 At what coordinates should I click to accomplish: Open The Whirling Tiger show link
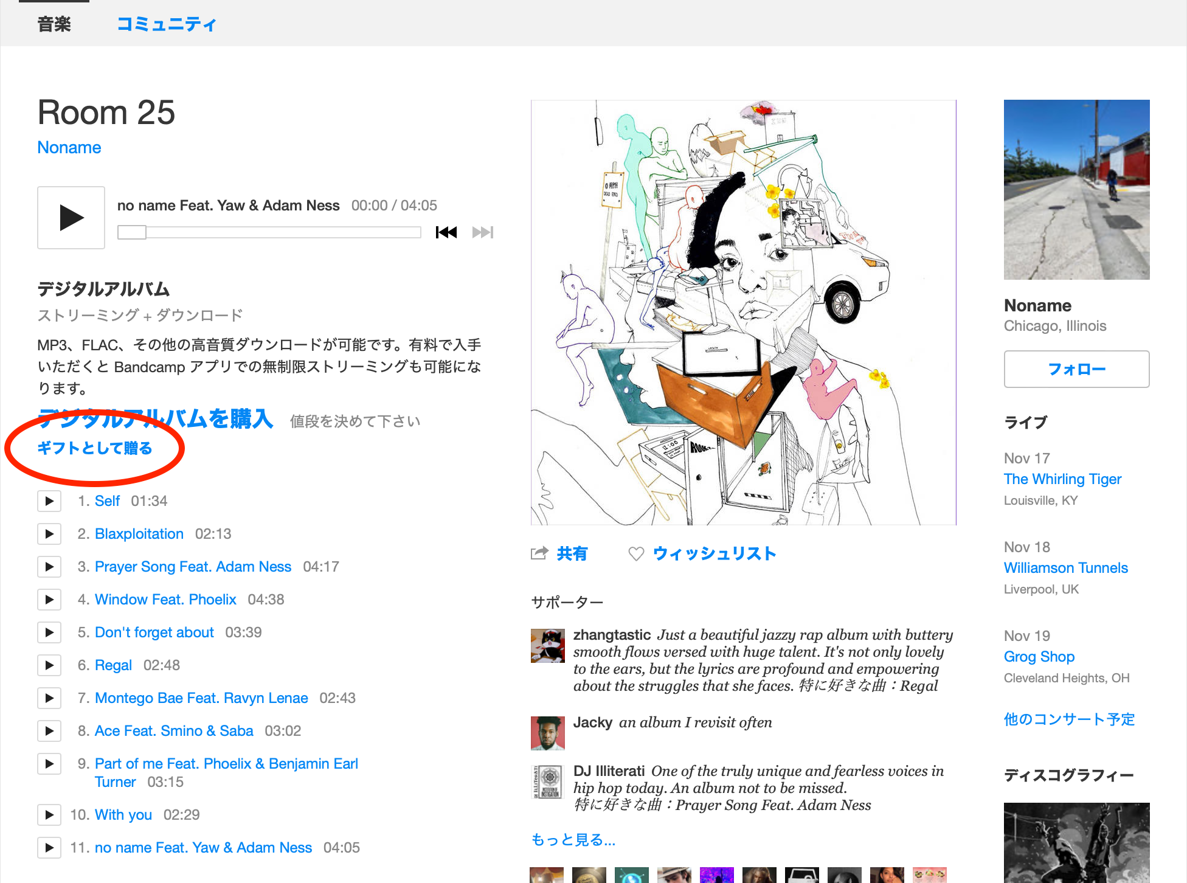[1063, 479]
